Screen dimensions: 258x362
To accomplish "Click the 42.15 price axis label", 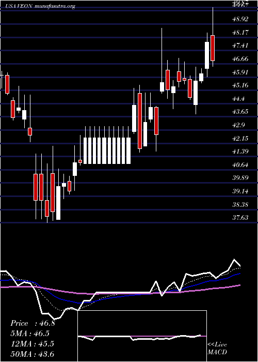I will click(240, 139).
